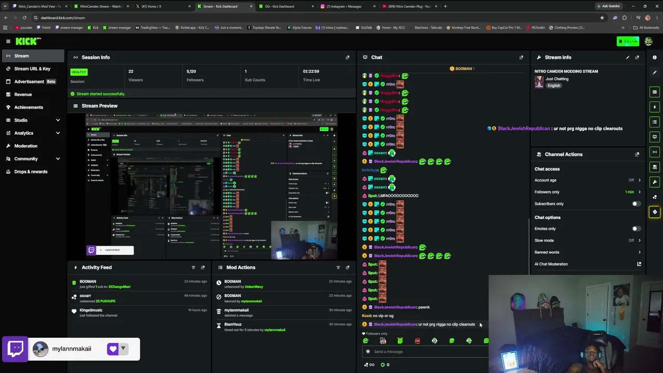663x373 pixels.
Task: Click the 25 PUSHUPS reward text
Action: coord(105,301)
